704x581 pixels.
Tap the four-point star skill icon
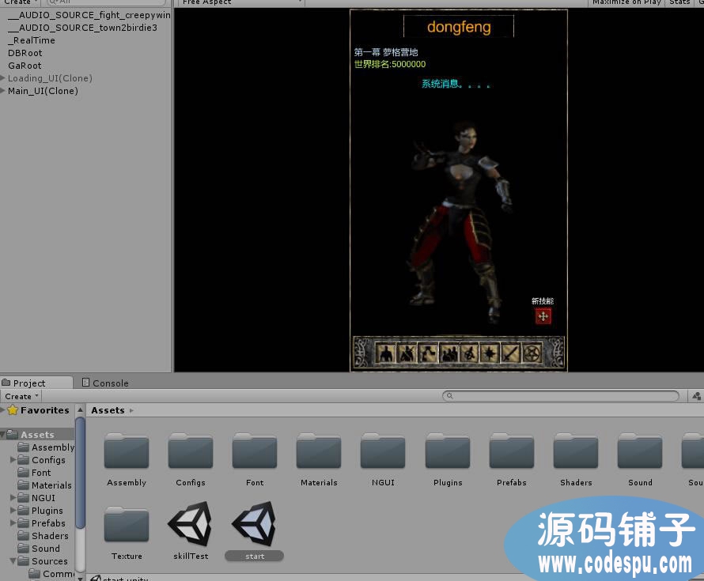(x=490, y=353)
